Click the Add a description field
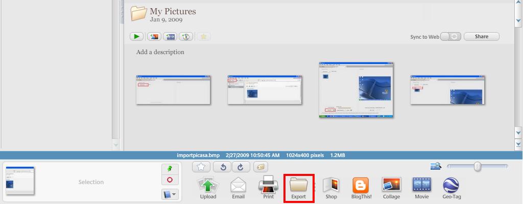Image resolution: width=523 pixels, height=204 pixels. pos(160,52)
